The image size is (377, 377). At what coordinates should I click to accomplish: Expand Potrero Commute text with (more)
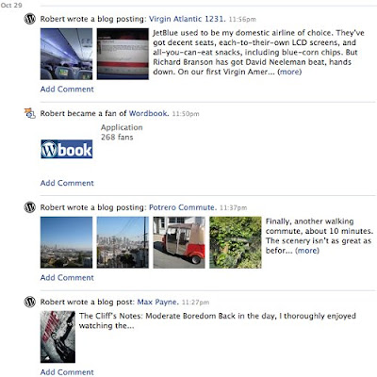307,251
